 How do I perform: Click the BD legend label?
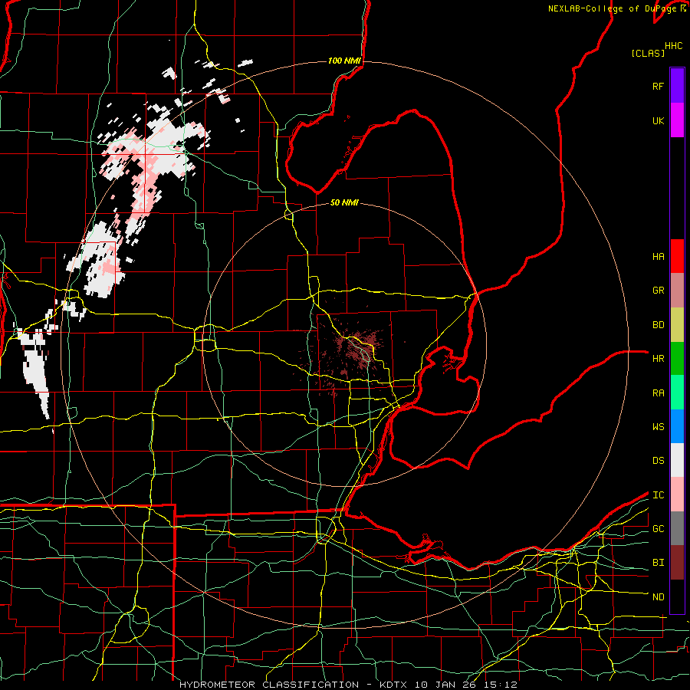658,325
